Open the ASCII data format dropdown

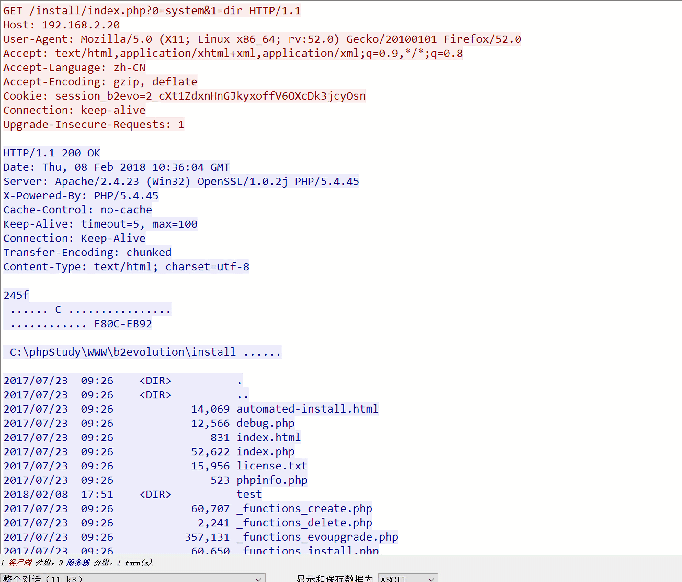click(x=408, y=578)
